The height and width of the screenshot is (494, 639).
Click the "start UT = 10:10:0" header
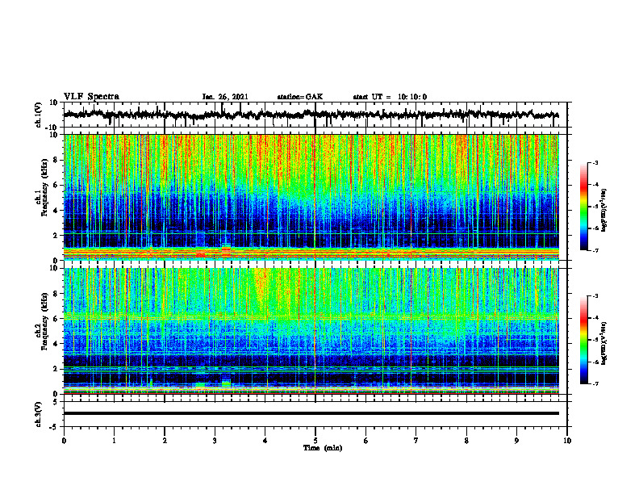[390, 97]
